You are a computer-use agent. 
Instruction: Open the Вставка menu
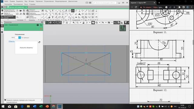click(x=31, y=1)
